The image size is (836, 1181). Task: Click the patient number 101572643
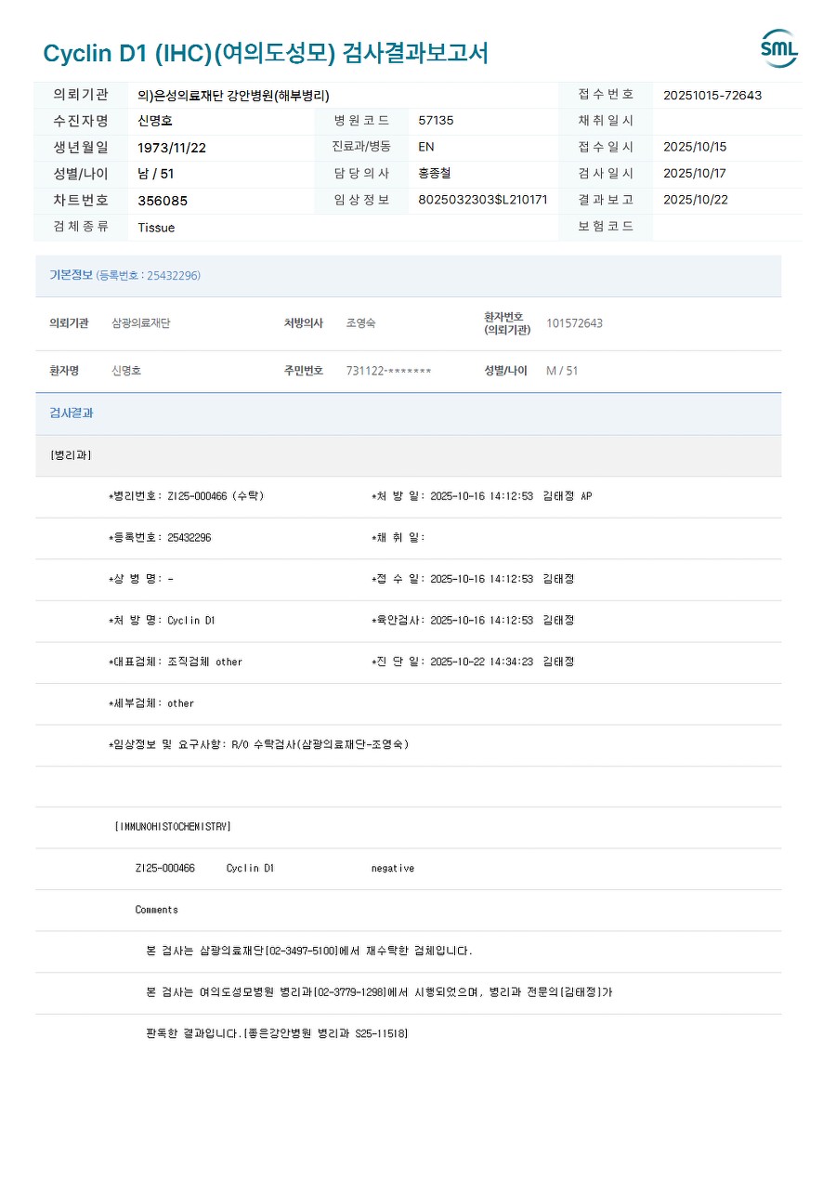[574, 323]
